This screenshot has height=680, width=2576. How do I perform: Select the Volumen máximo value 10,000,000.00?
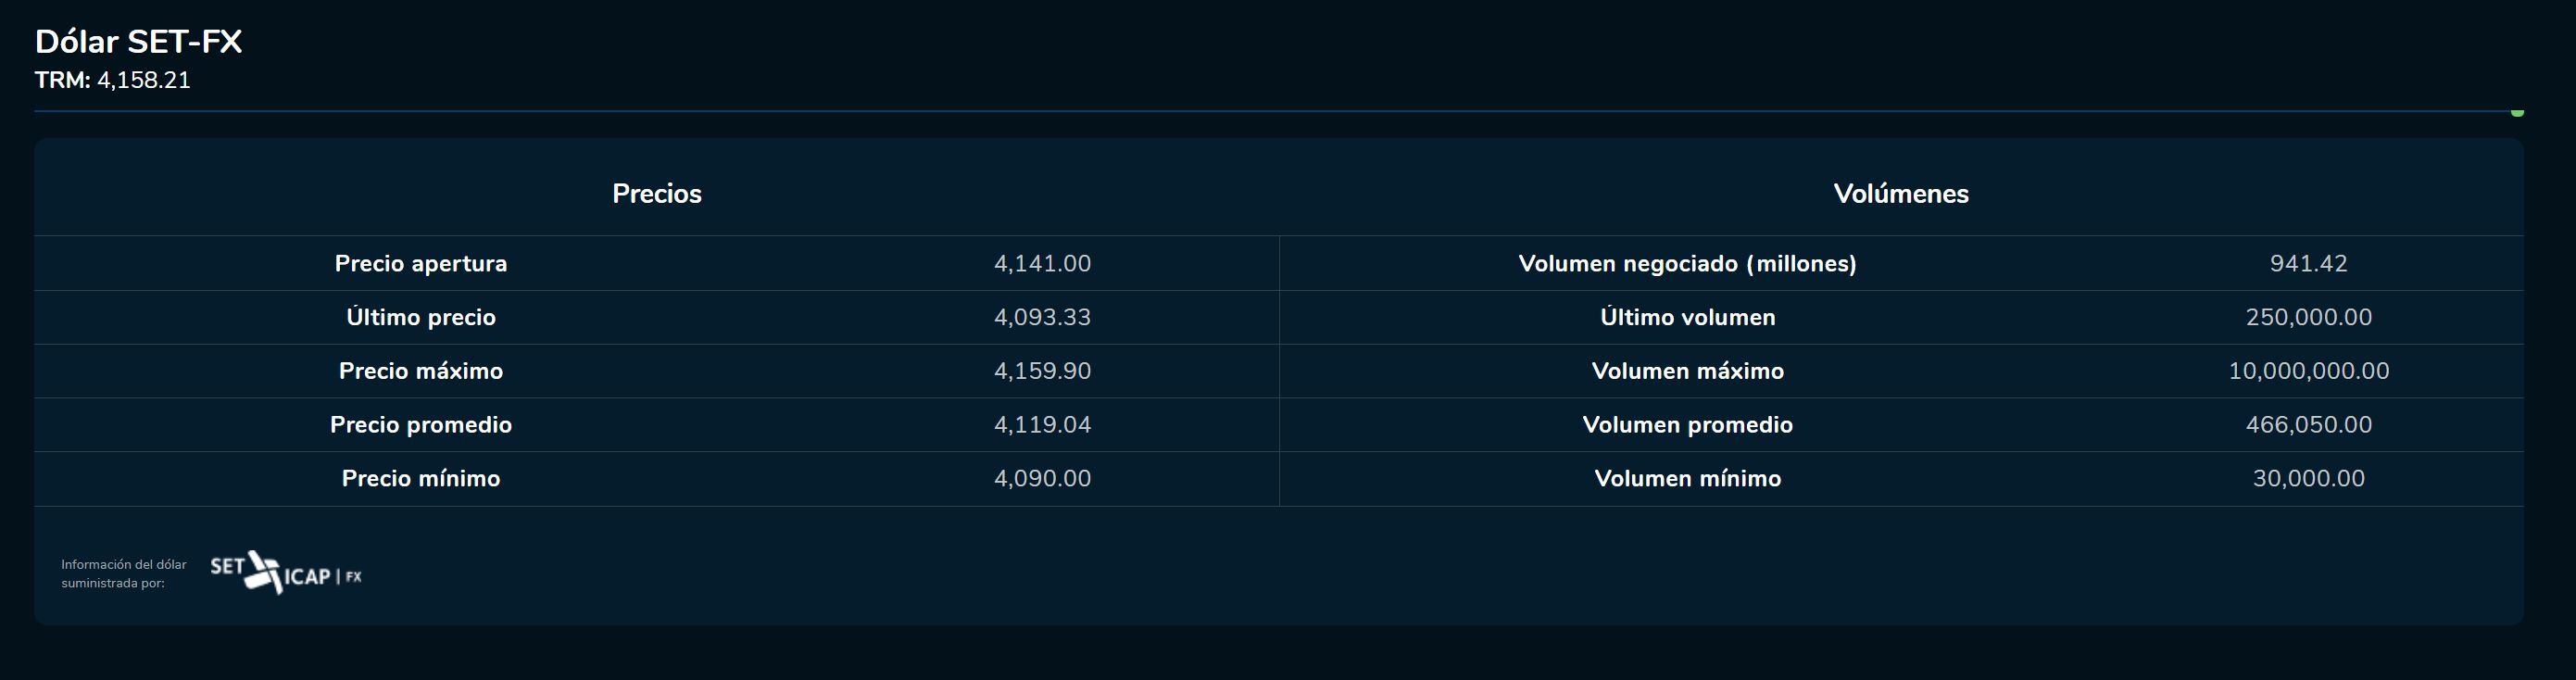[x=2308, y=371]
